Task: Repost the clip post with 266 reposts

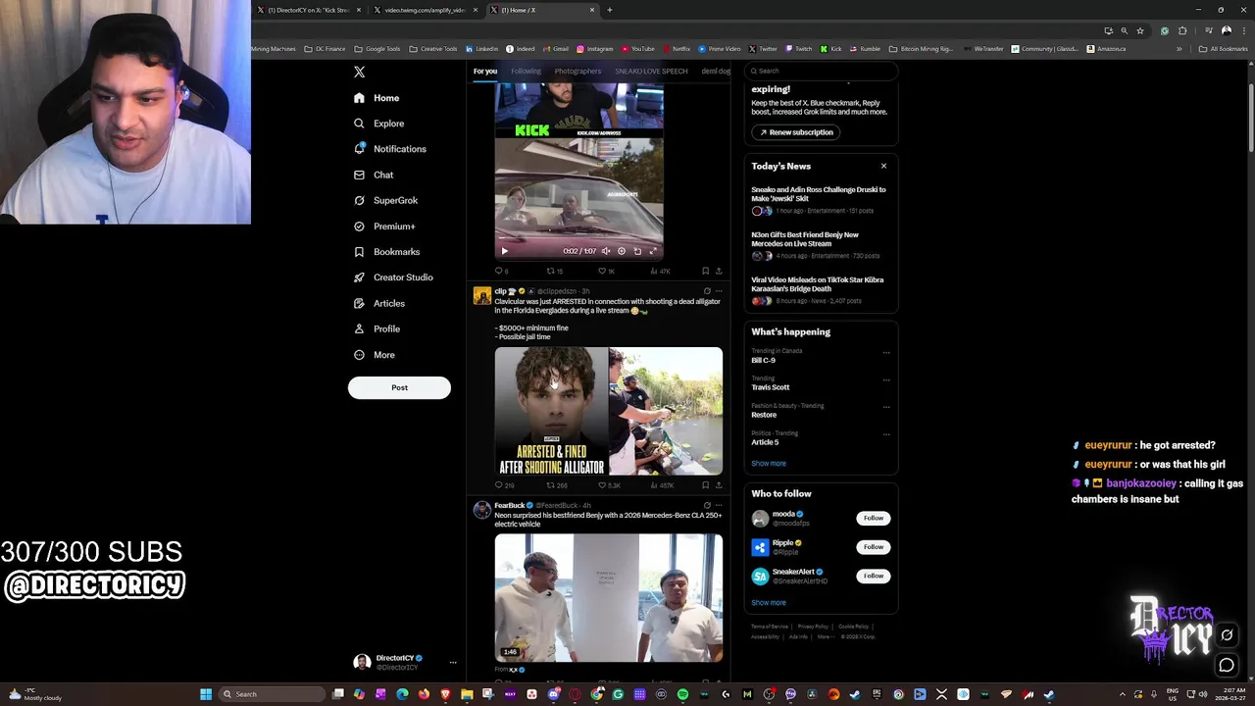Action: [x=557, y=485]
